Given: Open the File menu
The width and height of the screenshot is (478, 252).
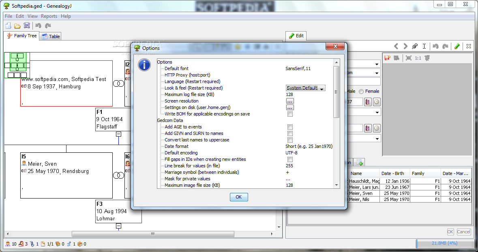Looking at the screenshot, I should [x=9, y=16].
